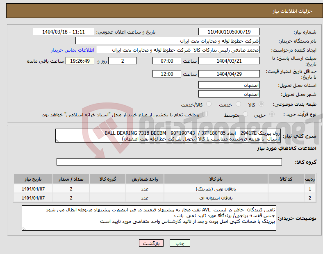Click item name یاتاقان استوانه ای

pyautogui.click(x=216, y=198)
